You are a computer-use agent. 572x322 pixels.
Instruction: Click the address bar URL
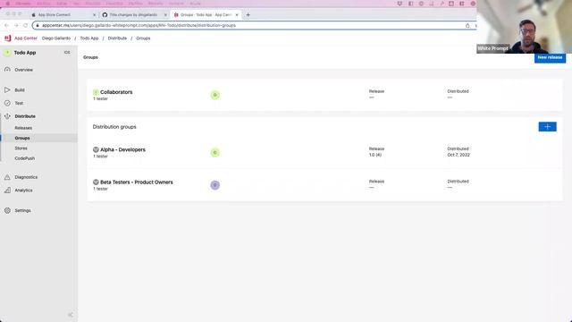(139, 26)
